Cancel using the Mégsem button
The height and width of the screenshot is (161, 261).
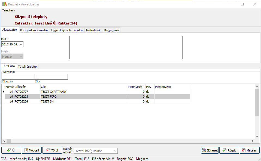pyautogui.click(x=250, y=150)
